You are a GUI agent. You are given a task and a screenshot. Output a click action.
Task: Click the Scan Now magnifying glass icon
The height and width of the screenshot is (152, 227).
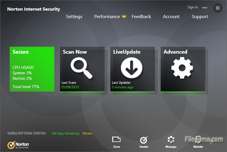coord(81,68)
